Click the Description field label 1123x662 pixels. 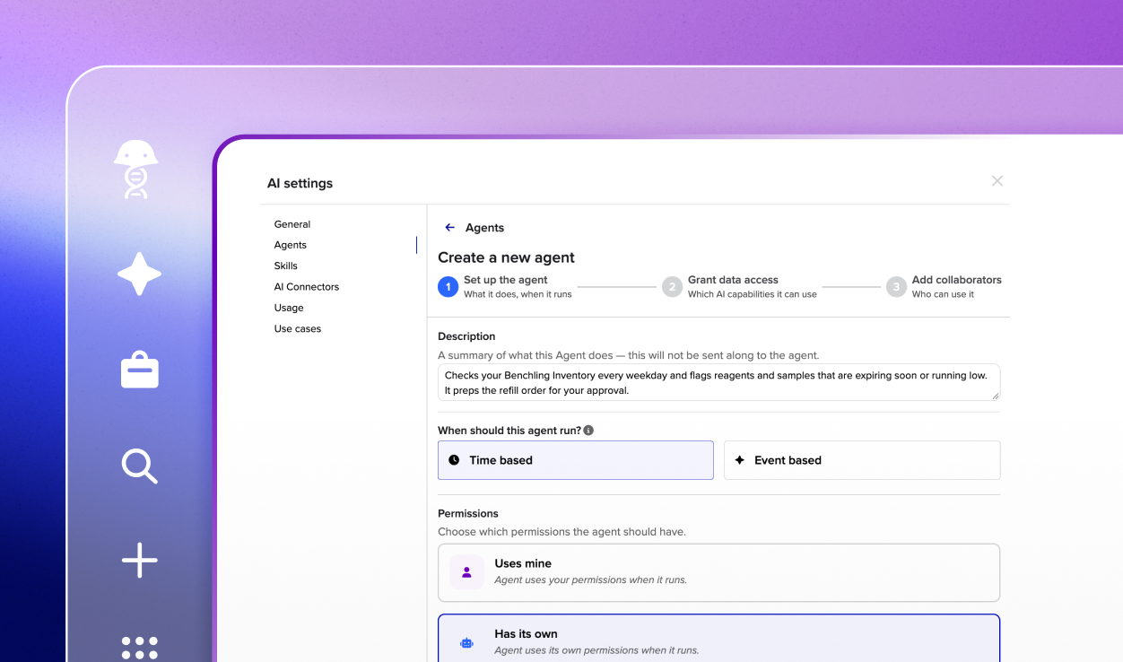466,336
